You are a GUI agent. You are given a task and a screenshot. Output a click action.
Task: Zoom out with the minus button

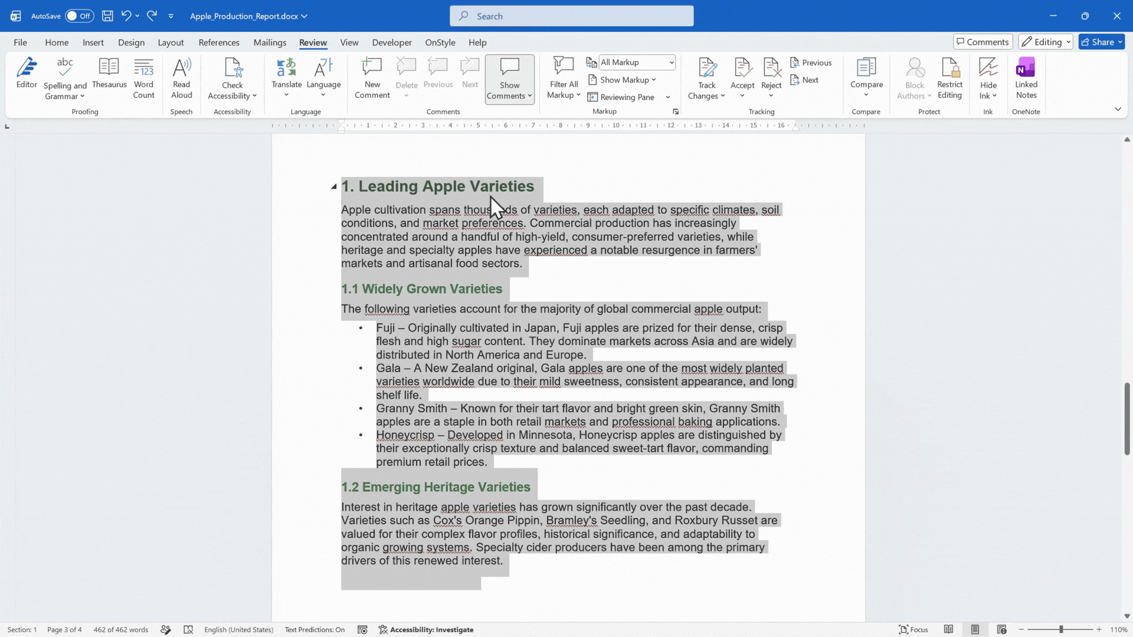(1021, 630)
